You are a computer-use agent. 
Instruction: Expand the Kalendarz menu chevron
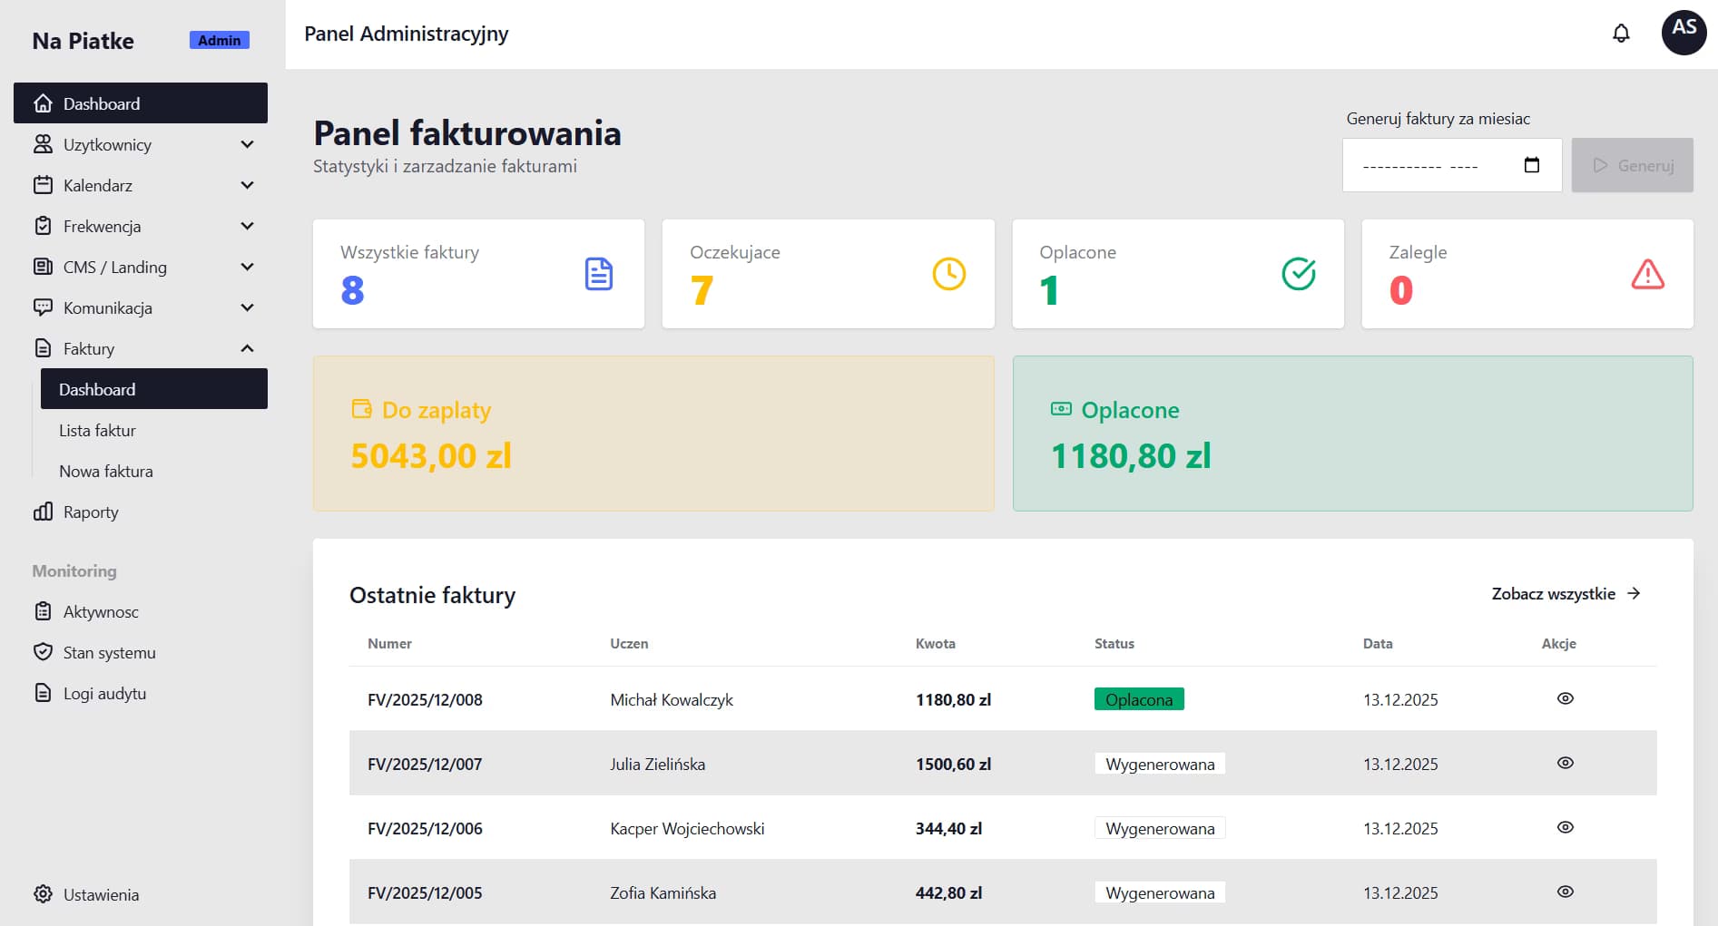247,185
